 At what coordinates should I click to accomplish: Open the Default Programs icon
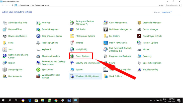pyautogui.click(x=38, y=29)
